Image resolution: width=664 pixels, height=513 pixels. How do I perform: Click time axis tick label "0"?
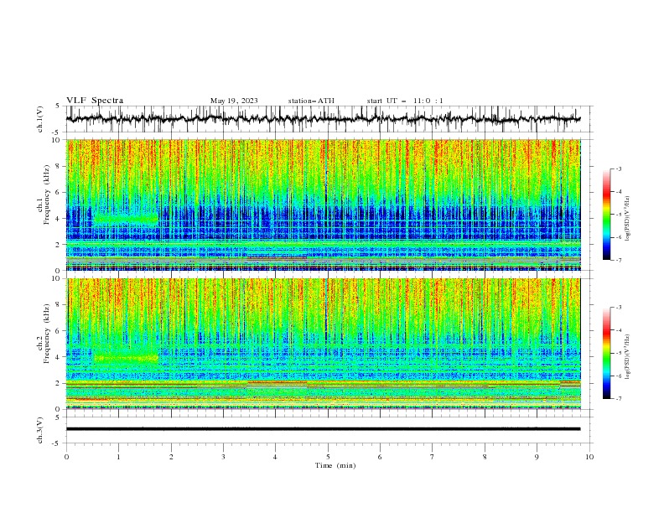(x=66, y=457)
